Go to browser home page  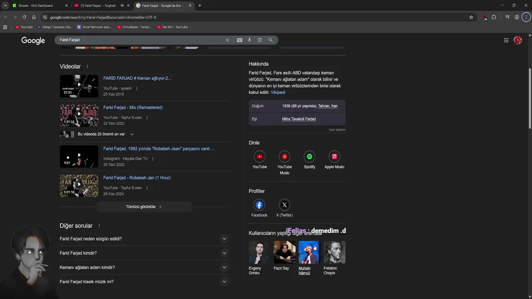(x=34, y=17)
